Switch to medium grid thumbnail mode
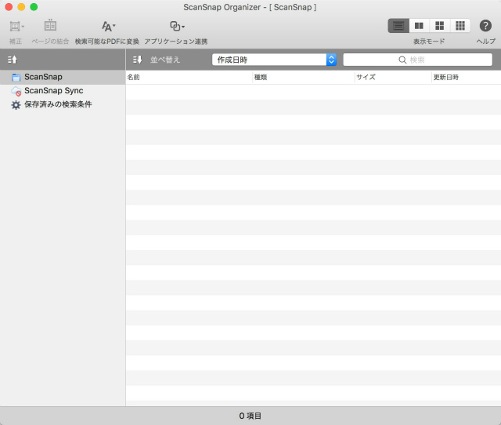The width and height of the screenshot is (501, 425). point(440,26)
